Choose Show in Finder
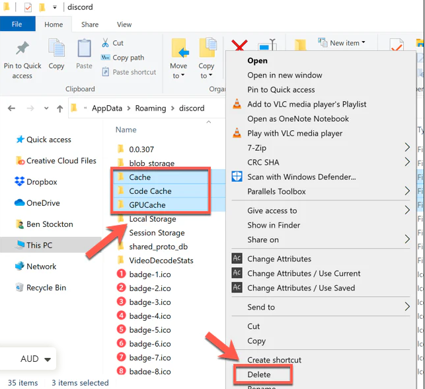425x389 pixels. (274, 225)
